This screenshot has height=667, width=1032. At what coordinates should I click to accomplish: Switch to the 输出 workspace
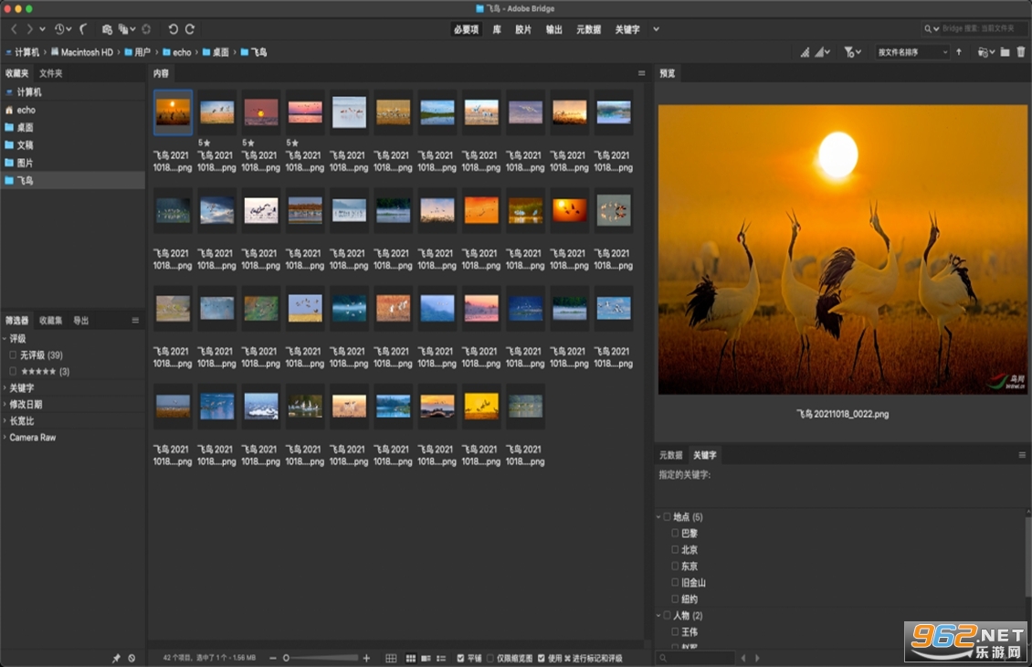pyautogui.click(x=554, y=29)
